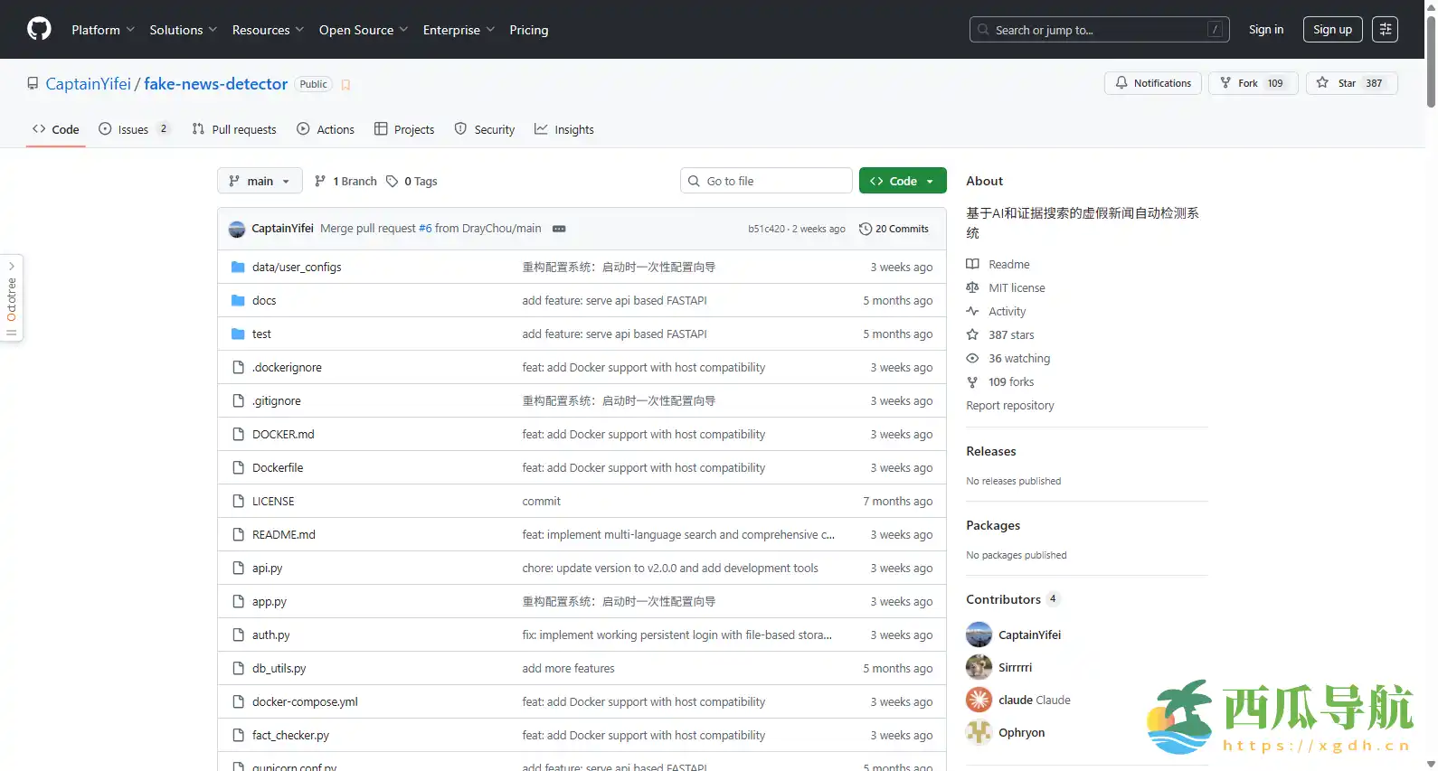Open the MIT license link
The height and width of the screenshot is (771, 1438).
1017,287
